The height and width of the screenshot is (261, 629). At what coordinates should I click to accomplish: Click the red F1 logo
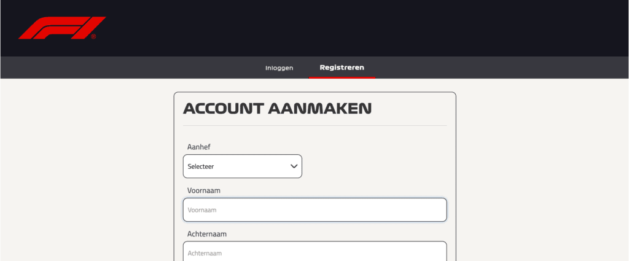(x=61, y=28)
